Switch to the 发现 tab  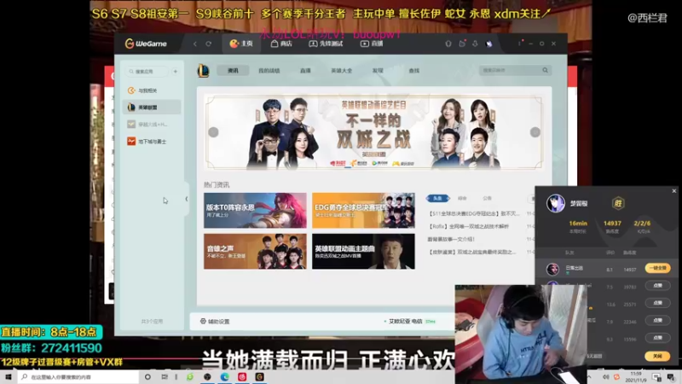(x=378, y=71)
